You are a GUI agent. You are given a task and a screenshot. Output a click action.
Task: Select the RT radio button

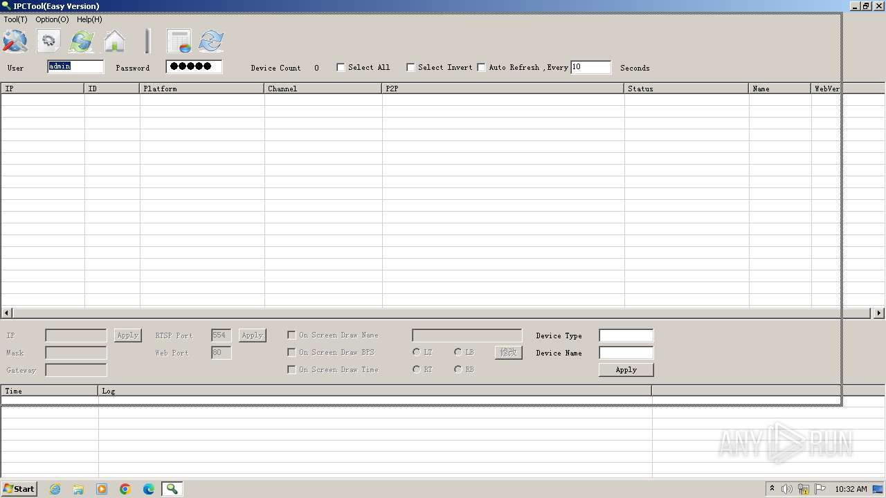pos(417,369)
